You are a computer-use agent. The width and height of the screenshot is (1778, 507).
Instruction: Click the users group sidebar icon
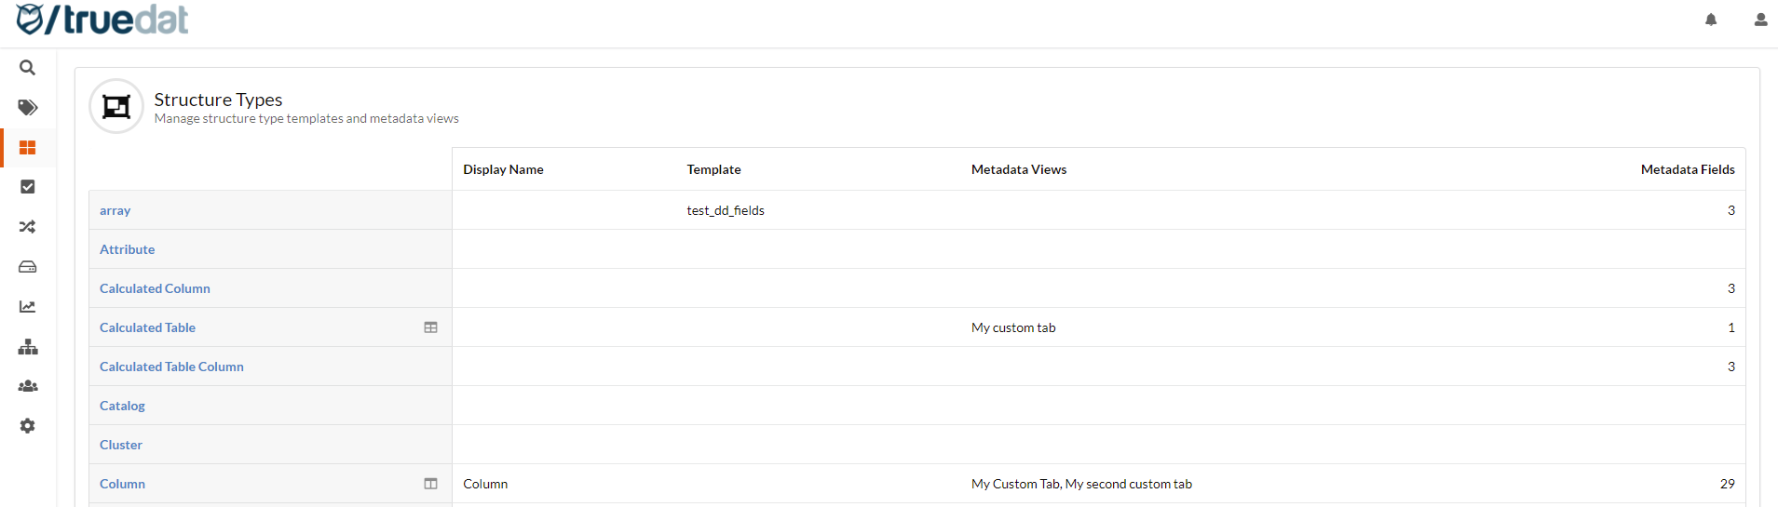pos(28,386)
